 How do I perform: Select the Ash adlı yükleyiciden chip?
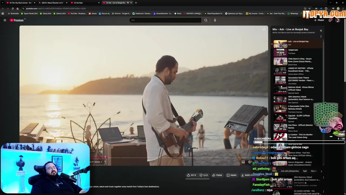point(290,171)
